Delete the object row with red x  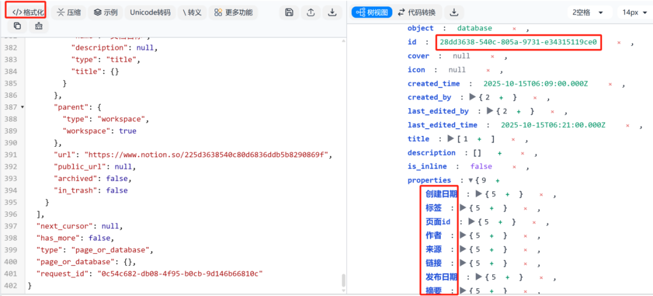click(515, 29)
